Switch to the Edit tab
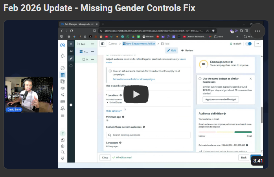274x177 pixels. [x=171, y=50]
